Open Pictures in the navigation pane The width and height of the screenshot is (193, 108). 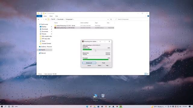tap(44, 34)
